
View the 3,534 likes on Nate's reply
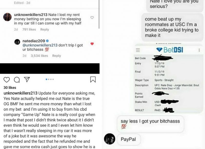point(39,56)
